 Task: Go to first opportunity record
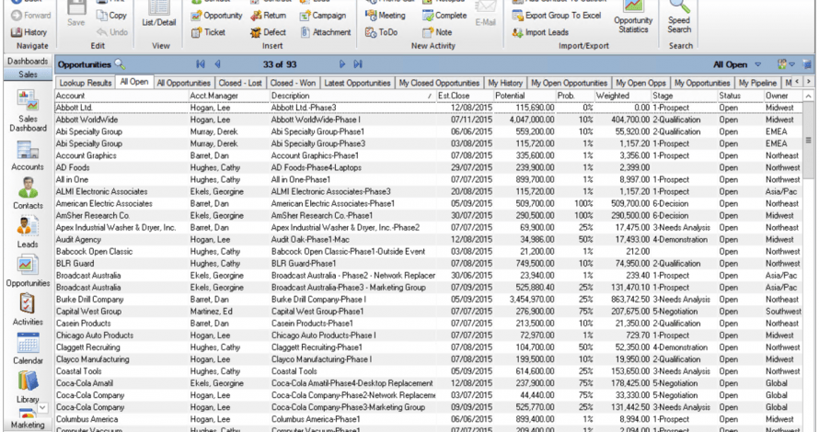coord(201,64)
